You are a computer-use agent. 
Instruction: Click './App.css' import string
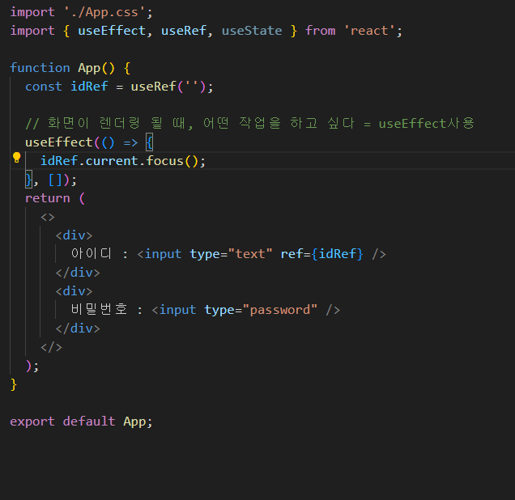[x=104, y=12]
